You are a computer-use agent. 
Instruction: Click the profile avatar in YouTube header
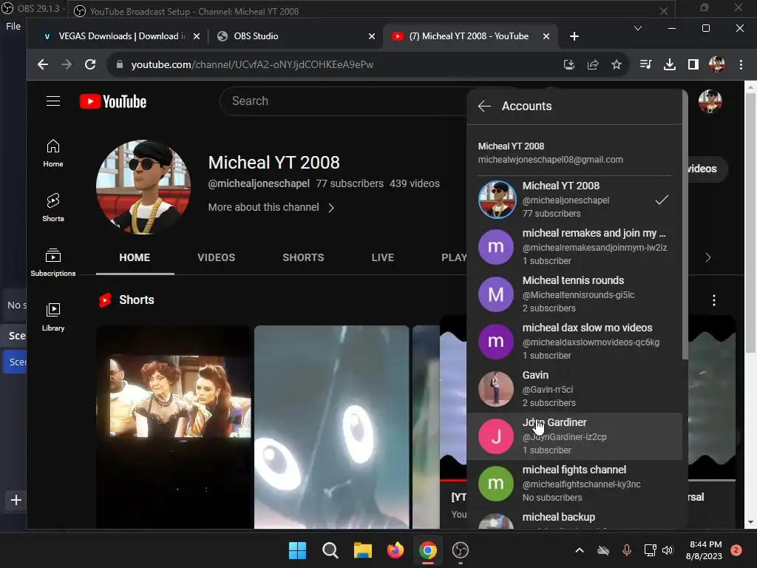(x=710, y=101)
